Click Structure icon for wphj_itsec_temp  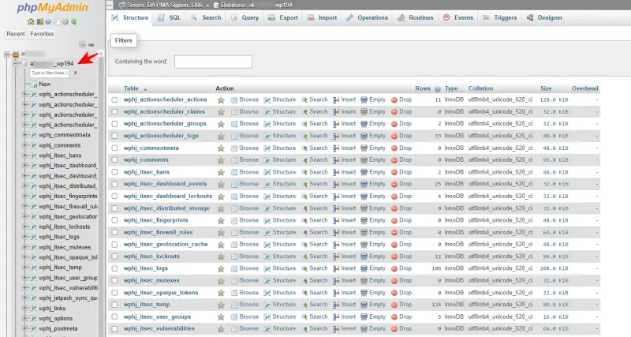(x=267, y=305)
